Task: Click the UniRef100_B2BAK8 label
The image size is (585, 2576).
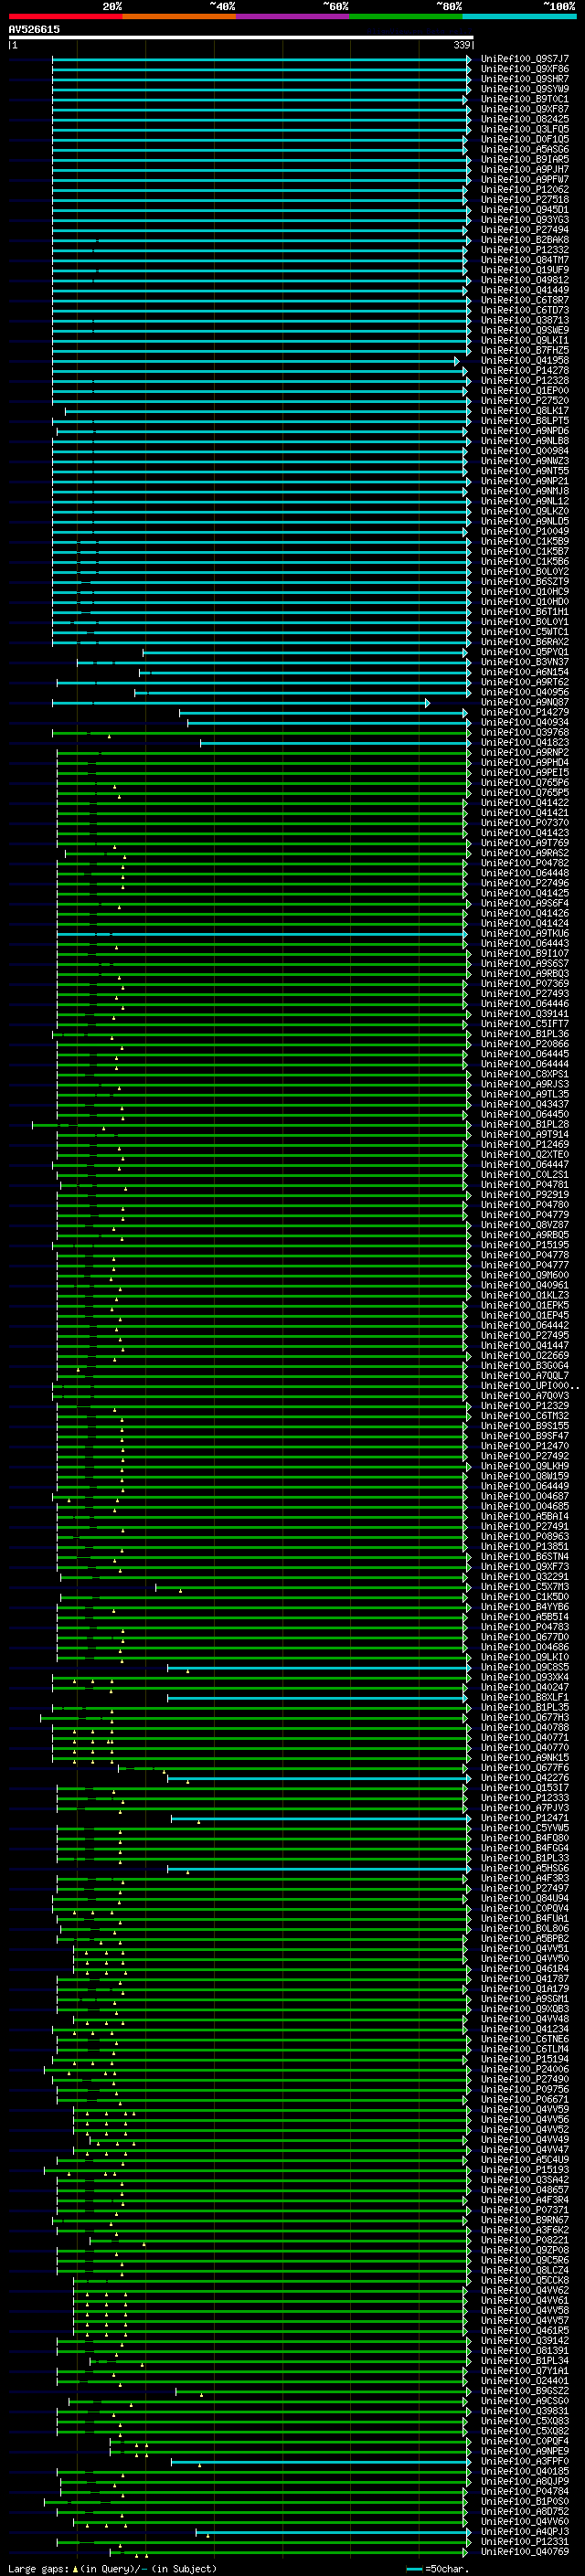Action: 525,240
